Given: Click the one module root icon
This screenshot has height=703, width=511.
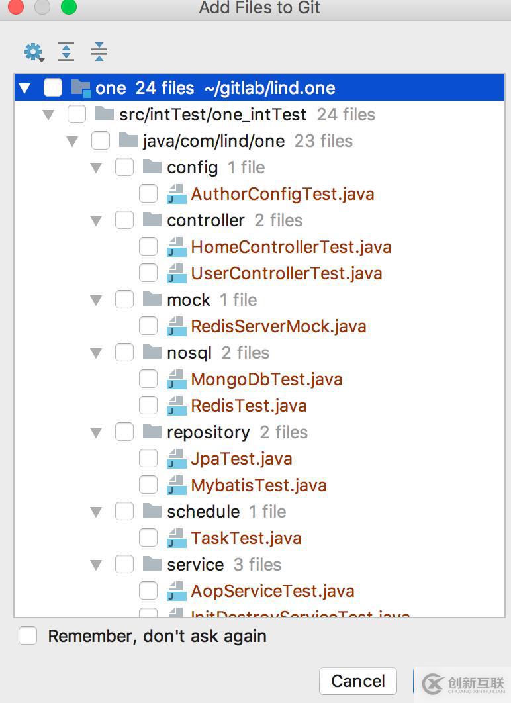Looking at the screenshot, I should pos(81,88).
